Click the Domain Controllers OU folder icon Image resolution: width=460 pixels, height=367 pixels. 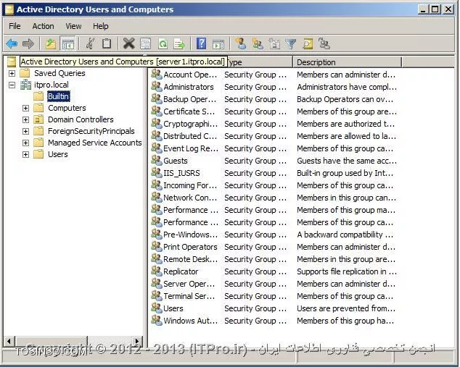[38, 119]
